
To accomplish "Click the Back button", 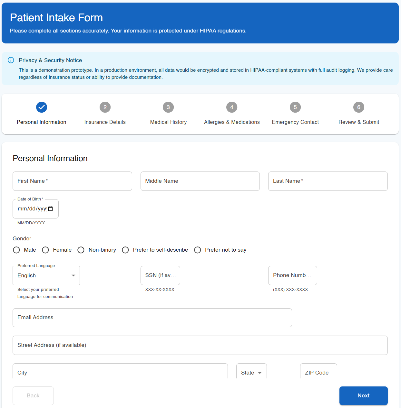I will [33, 395].
